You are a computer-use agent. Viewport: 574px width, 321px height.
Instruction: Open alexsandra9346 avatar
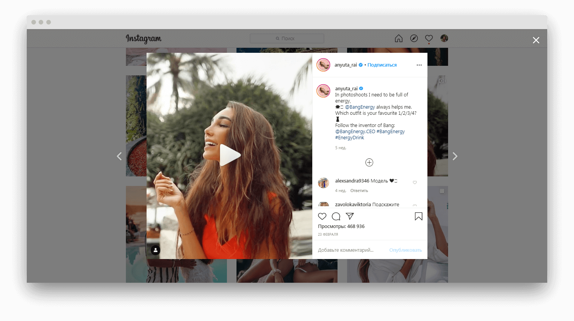coord(324,183)
